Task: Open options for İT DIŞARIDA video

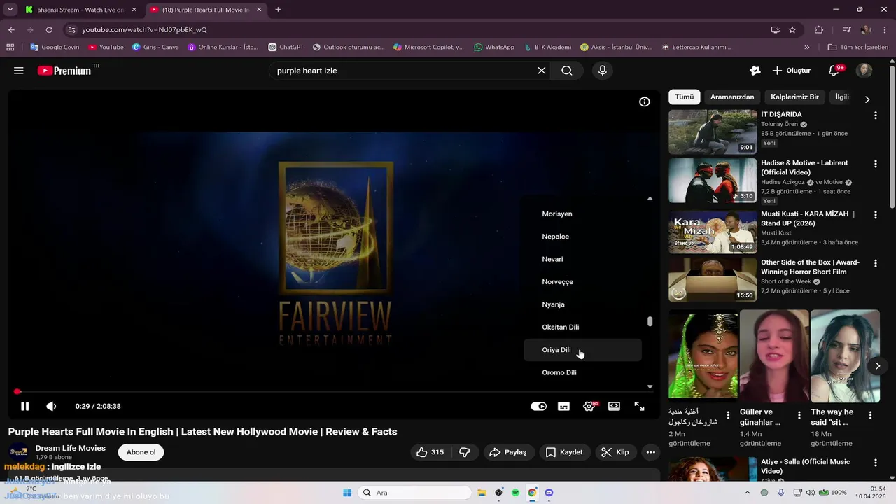Action: (875, 115)
